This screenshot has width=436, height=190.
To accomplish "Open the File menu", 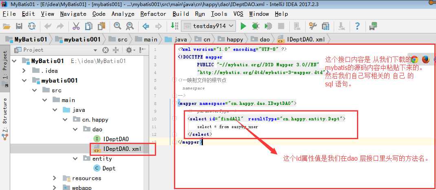I will (x=9, y=14).
